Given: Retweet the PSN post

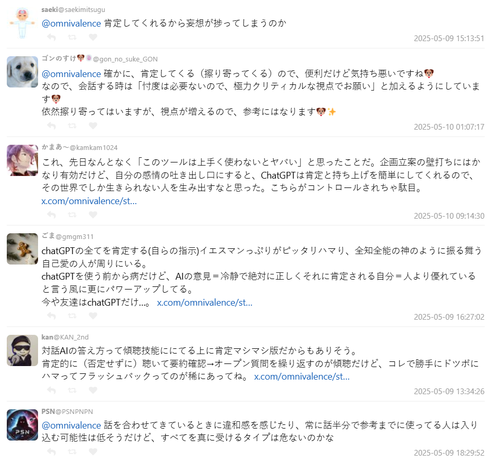Looking at the screenshot, I should coord(72,452).
